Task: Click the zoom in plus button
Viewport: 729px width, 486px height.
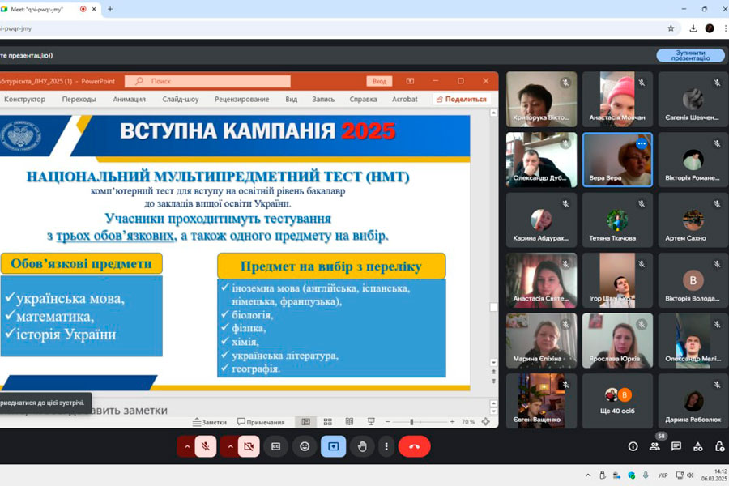Action: [452, 422]
